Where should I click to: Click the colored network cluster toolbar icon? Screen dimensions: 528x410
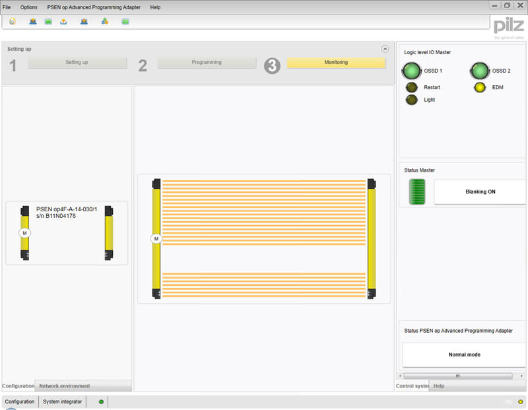tap(105, 22)
